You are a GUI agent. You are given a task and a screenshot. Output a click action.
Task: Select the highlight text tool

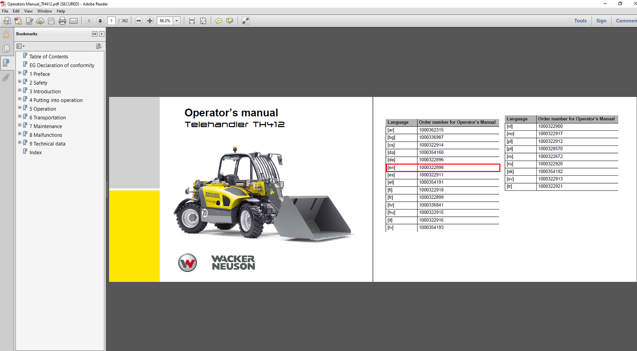pyautogui.click(x=230, y=21)
